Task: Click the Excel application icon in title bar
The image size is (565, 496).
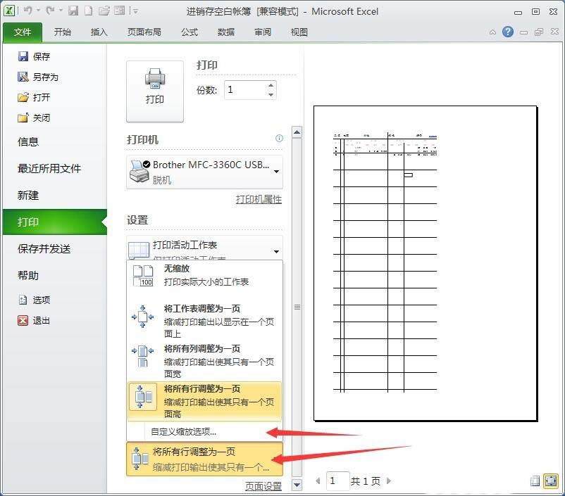Action: 9,11
